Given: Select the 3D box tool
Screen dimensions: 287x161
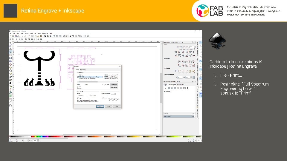Looking at the screenshot, I should tap(10, 61).
